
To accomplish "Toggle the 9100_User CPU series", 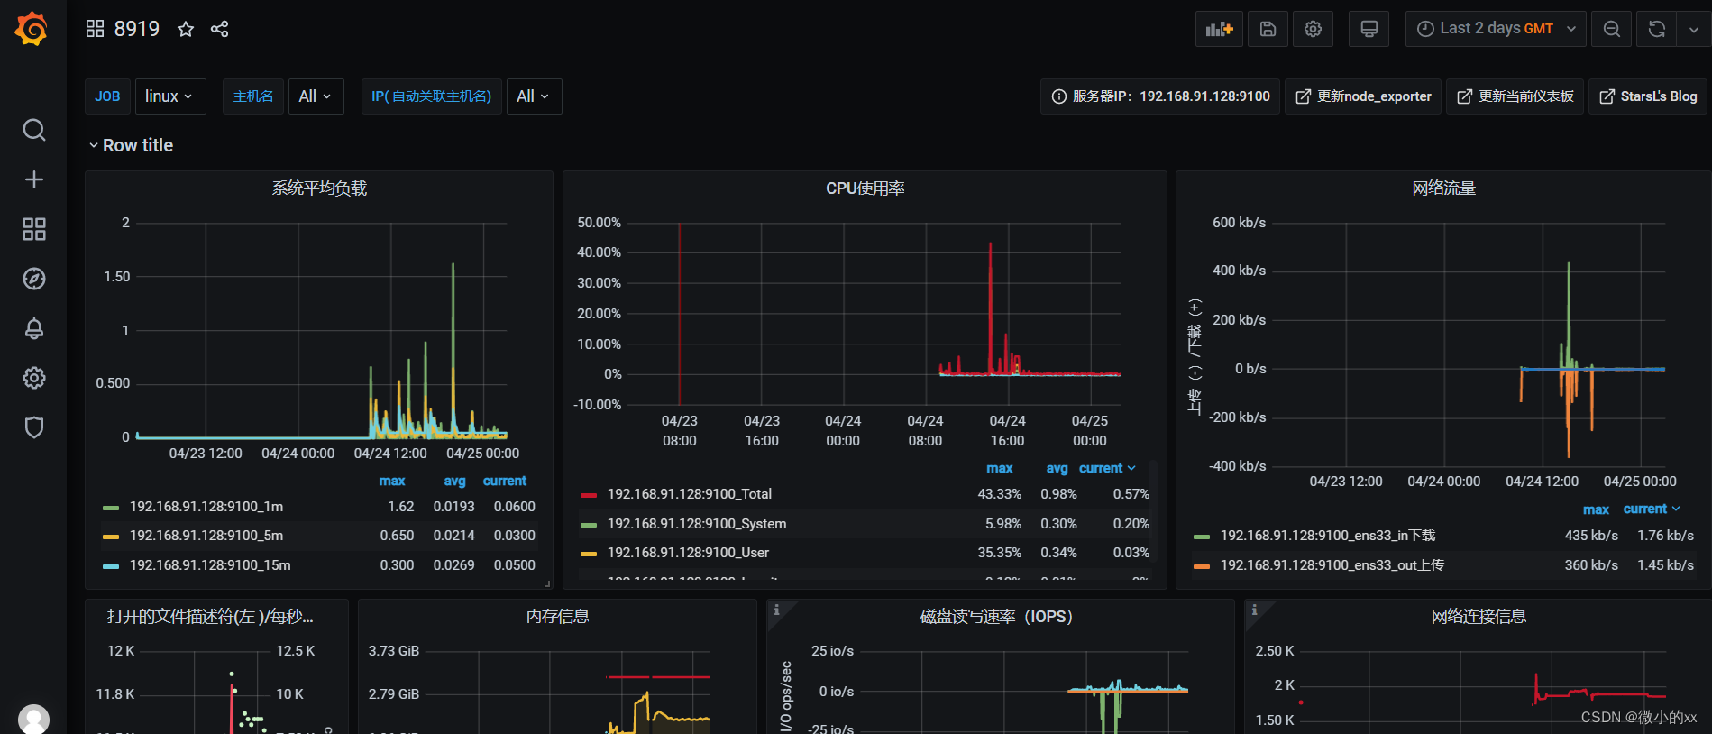I will coord(688,553).
